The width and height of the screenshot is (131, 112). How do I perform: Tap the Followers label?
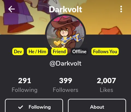point(65,90)
